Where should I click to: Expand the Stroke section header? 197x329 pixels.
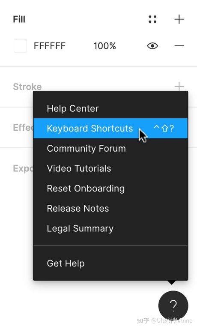click(x=27, y=87)
